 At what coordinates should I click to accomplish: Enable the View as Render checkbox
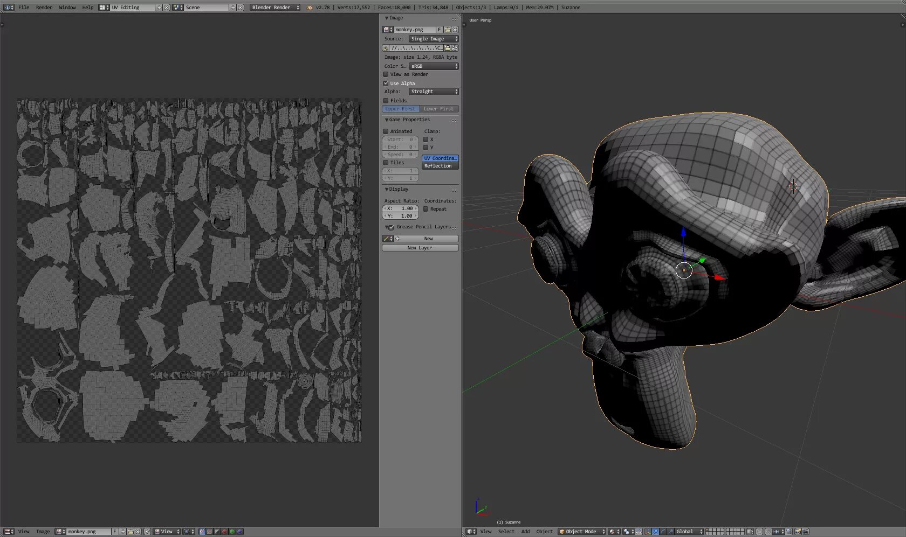386,74
